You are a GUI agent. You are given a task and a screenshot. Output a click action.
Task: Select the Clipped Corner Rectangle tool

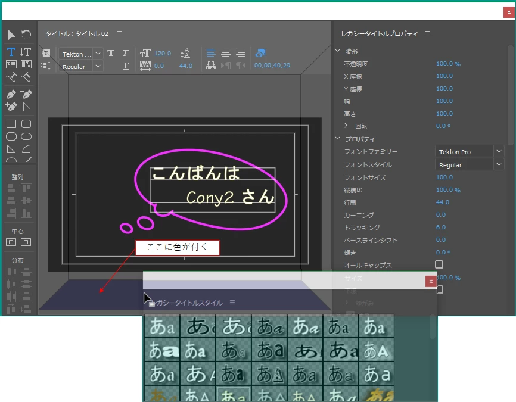tap(11, 136)
